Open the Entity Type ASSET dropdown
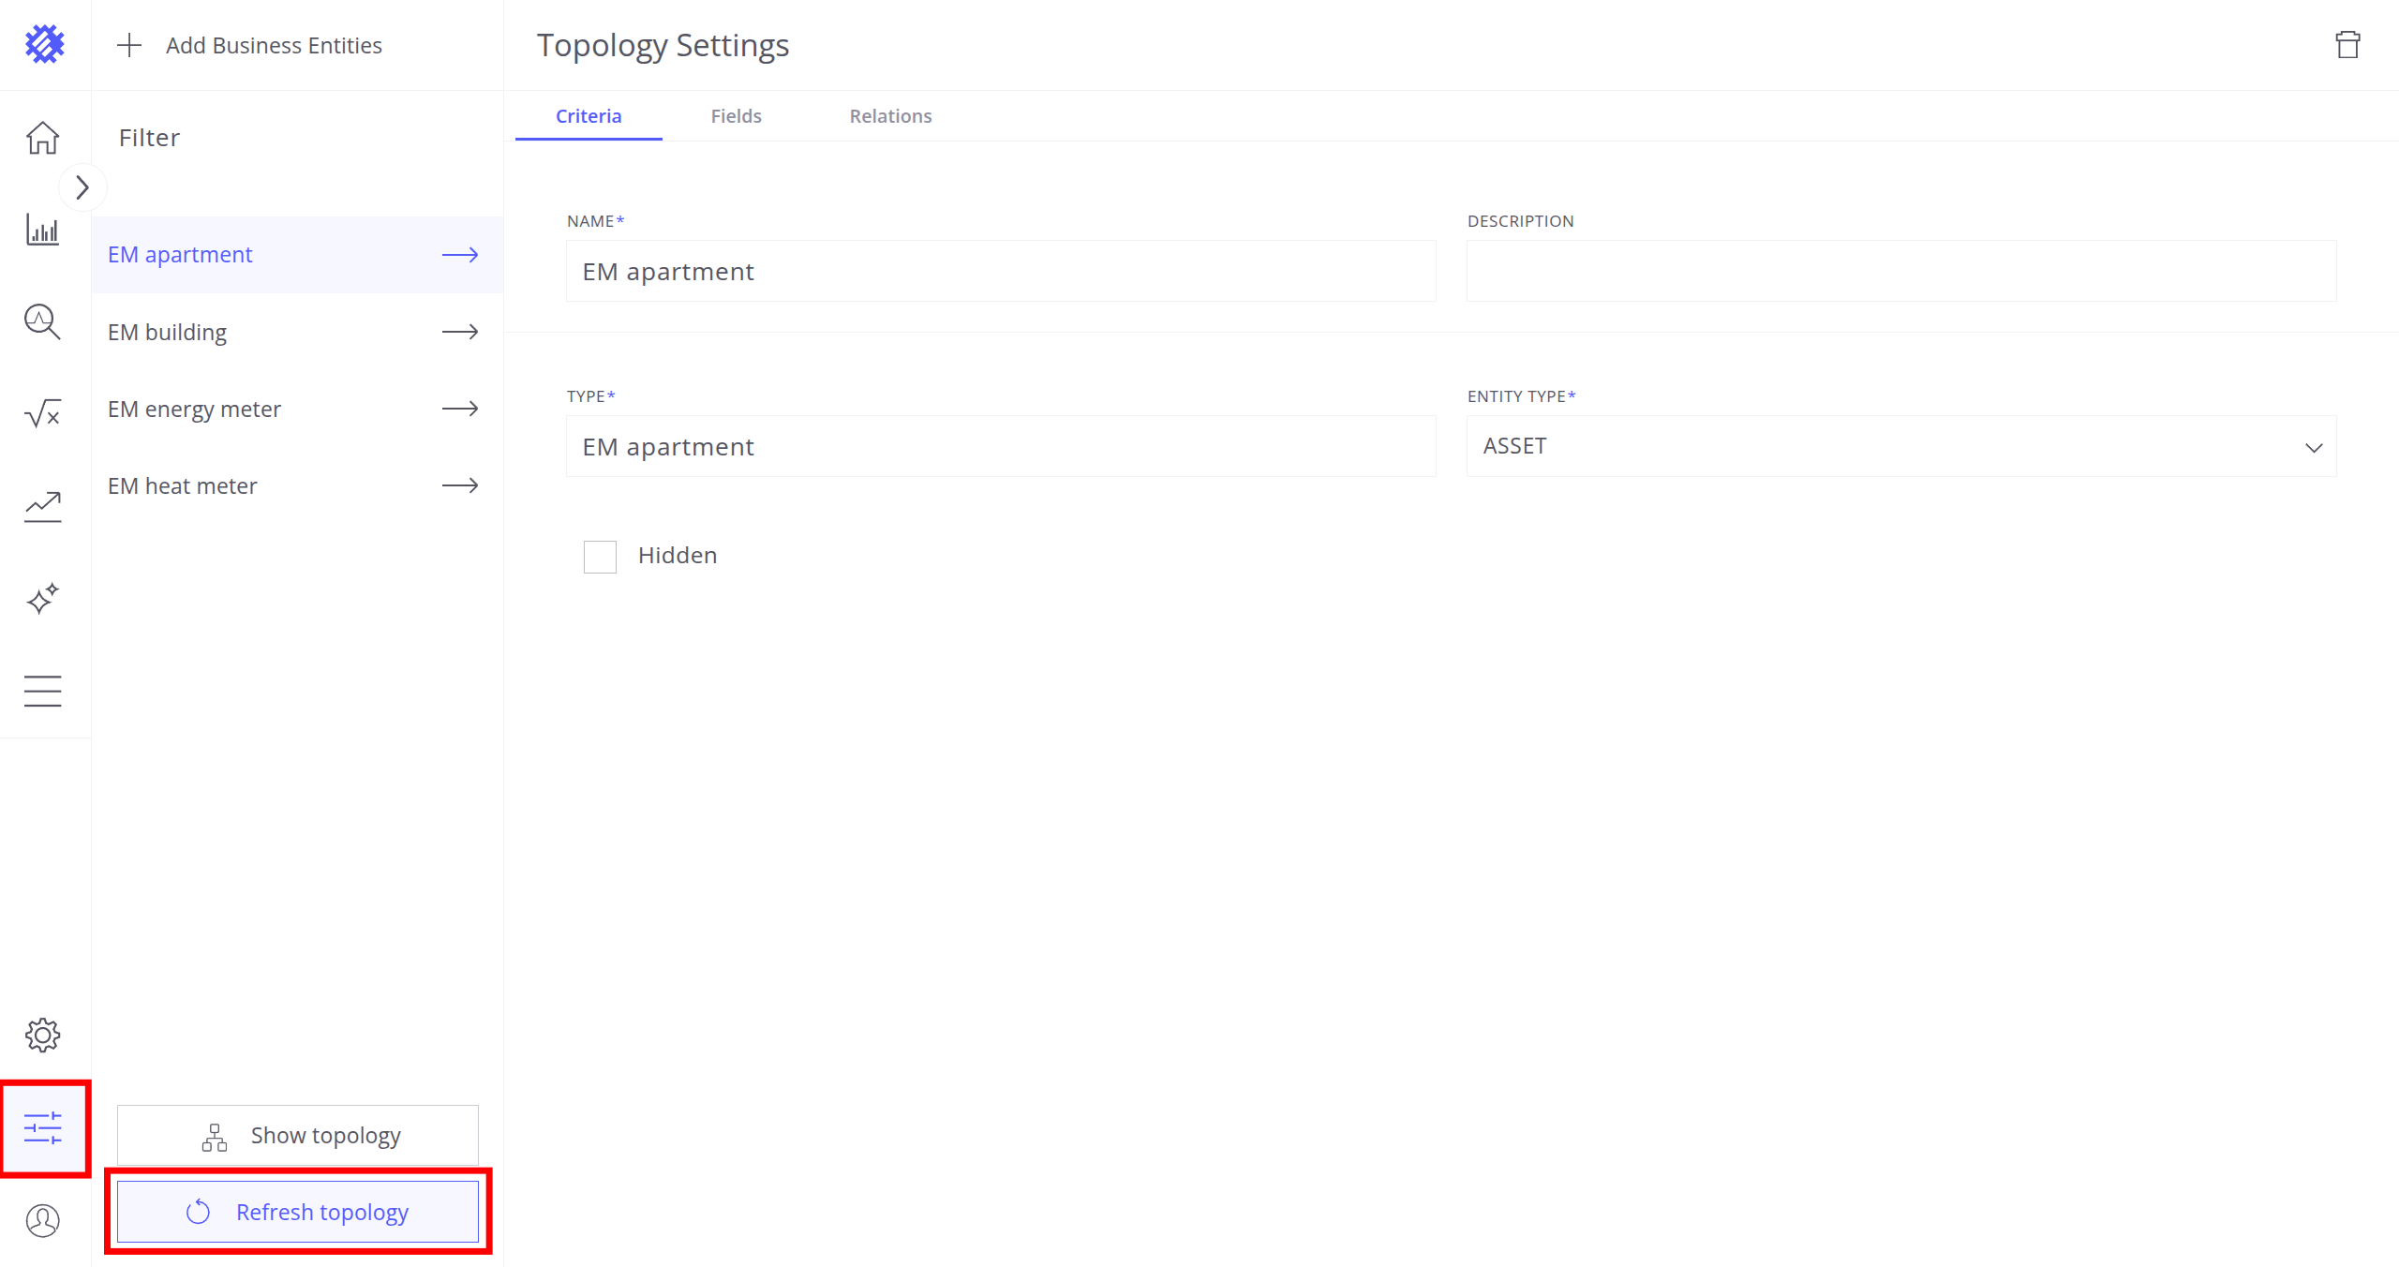Viewport: 2399px width, 1267px height. coord(1900,446)
